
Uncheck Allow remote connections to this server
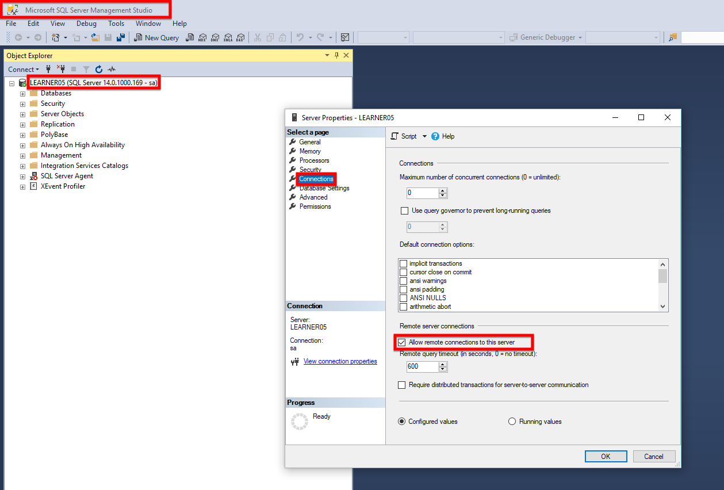[402, 342]
